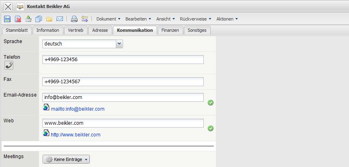Click the green check next to Email-Adresse
Viewport: 349px width, 167px height.
[x=211, y=103]
